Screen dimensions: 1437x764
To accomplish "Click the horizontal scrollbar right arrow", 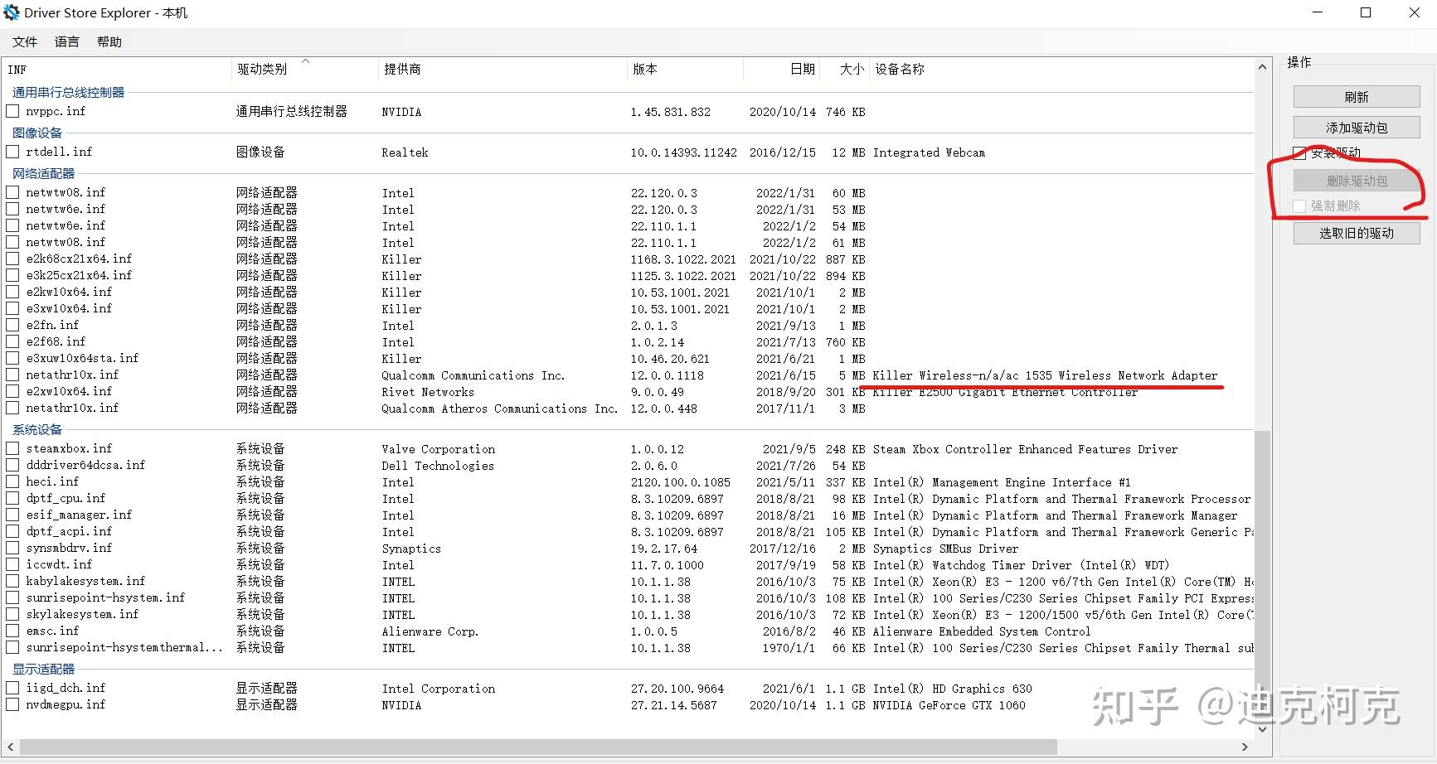I will 1245,747.
